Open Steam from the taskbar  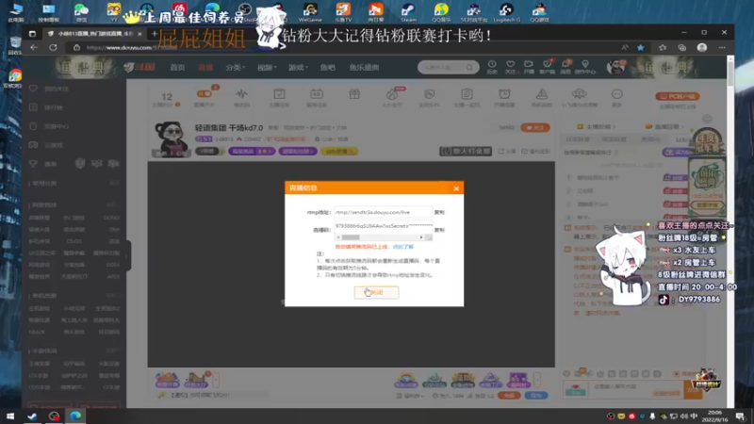(32, 416)
